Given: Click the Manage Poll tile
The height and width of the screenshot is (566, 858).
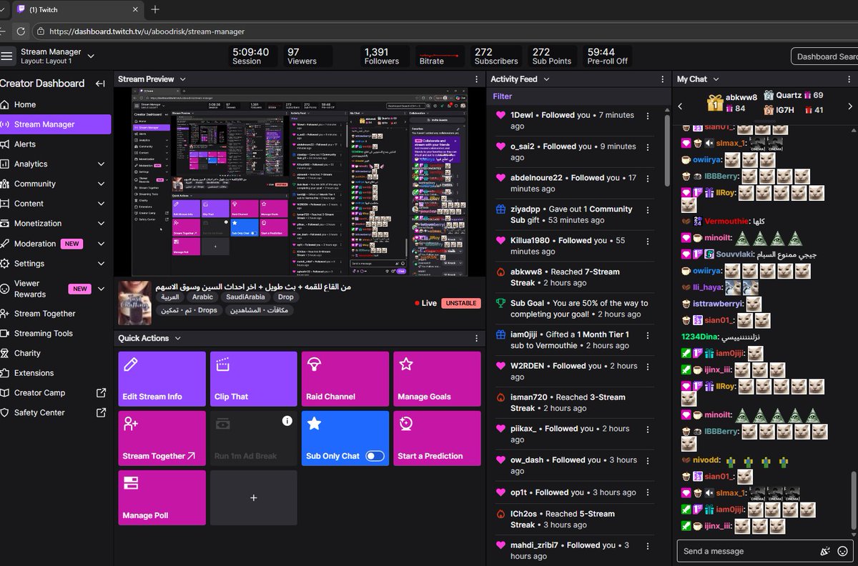Looking at the screenshot, I should [162, 497].
